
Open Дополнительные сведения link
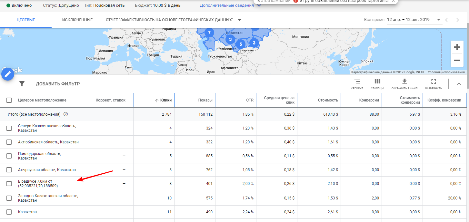[227, 5]
